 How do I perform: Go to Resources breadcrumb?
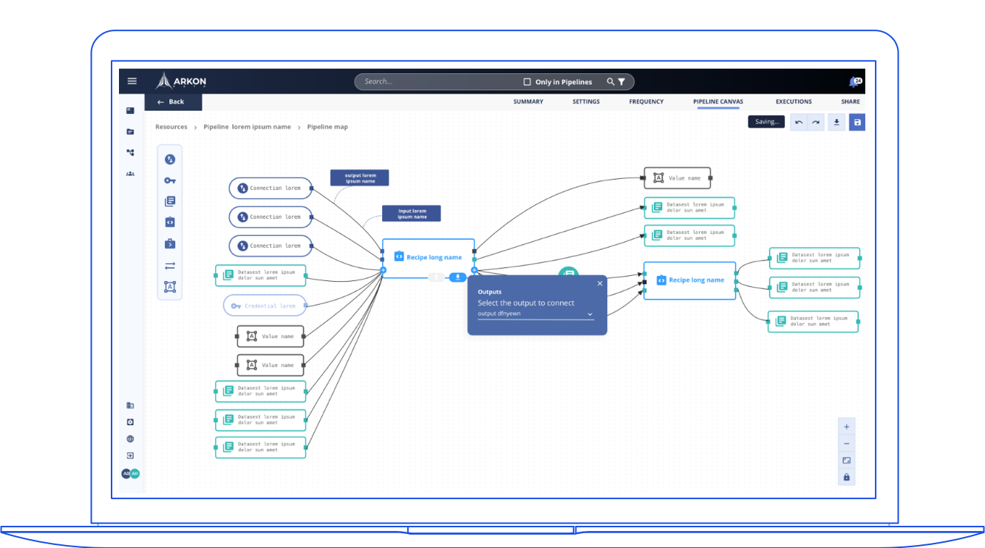click(x=171, y=127)
